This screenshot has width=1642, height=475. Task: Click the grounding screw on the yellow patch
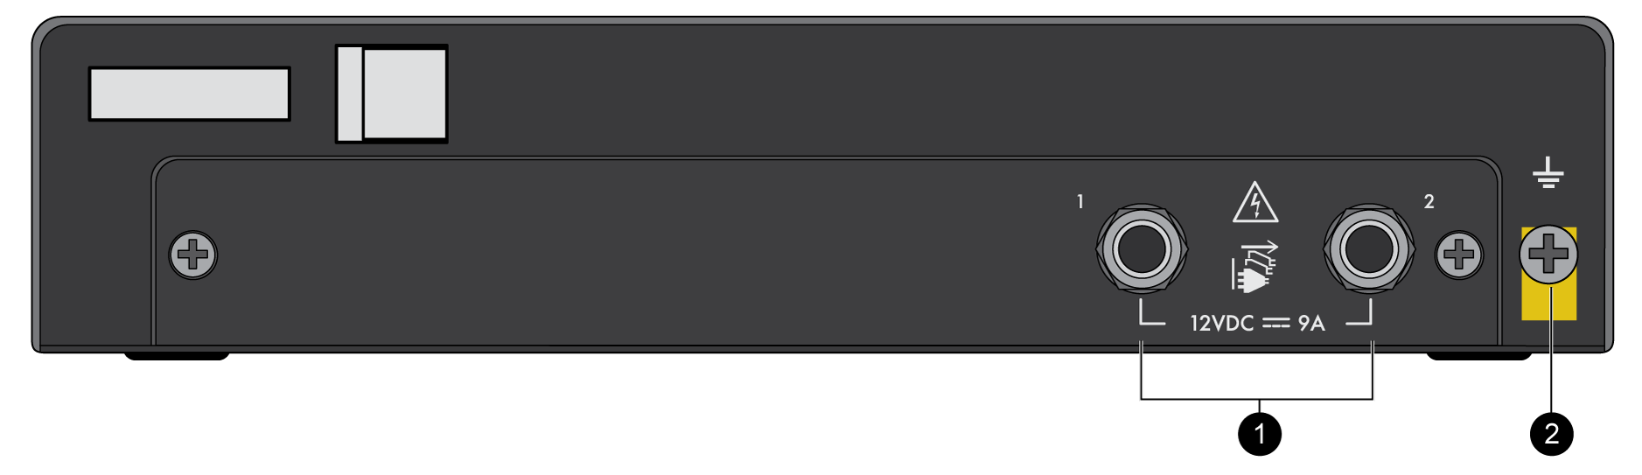1548,255
